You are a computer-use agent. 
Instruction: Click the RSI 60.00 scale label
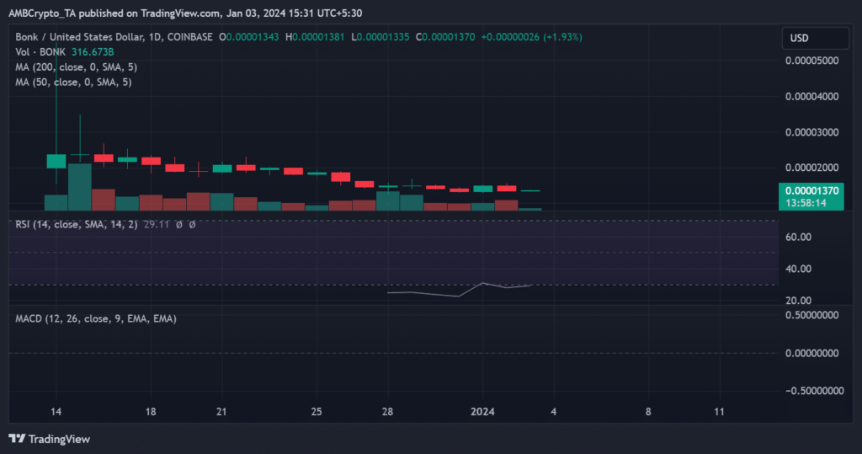[797, 237]
